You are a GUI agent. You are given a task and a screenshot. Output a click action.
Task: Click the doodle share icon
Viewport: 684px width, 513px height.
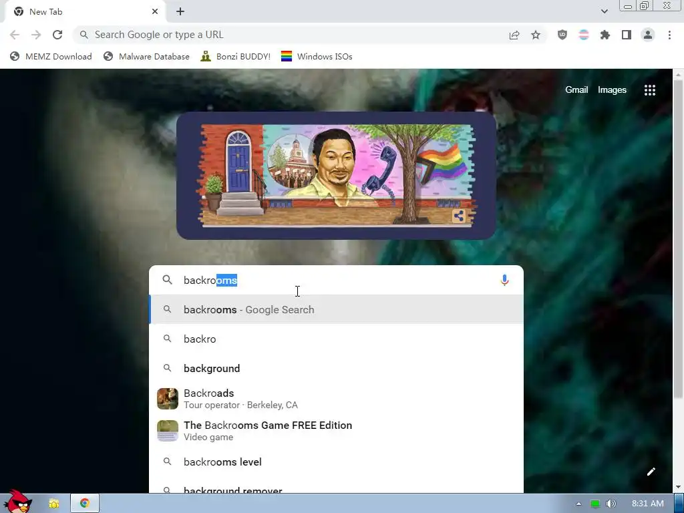(458, 216)
